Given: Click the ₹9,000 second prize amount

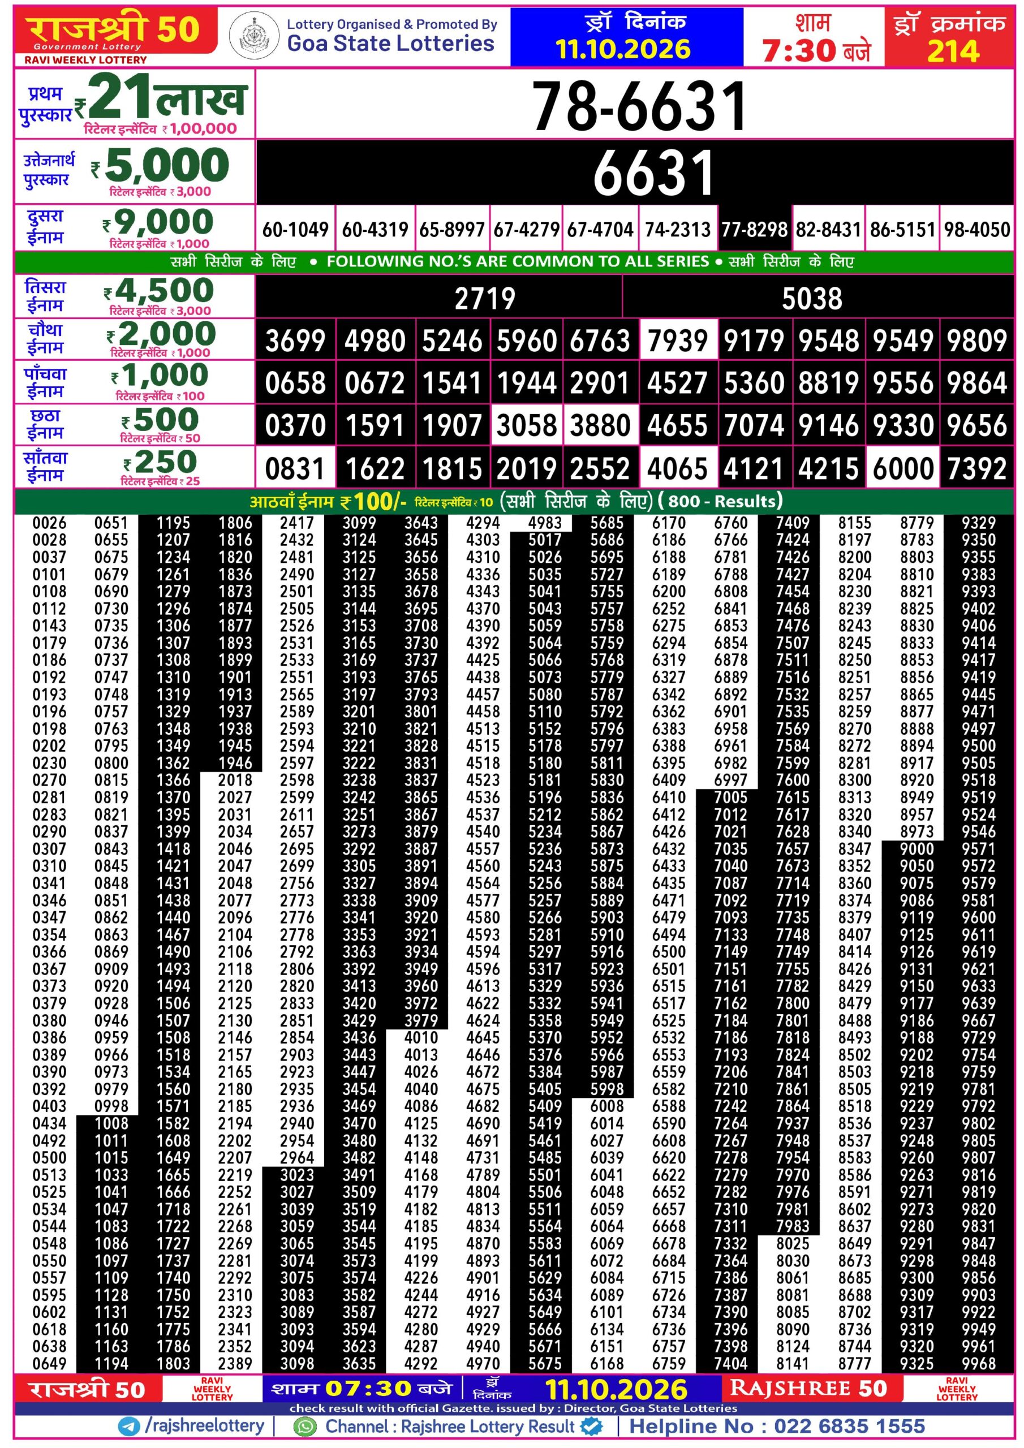Looking at the screenshot, I should point(158,222).
